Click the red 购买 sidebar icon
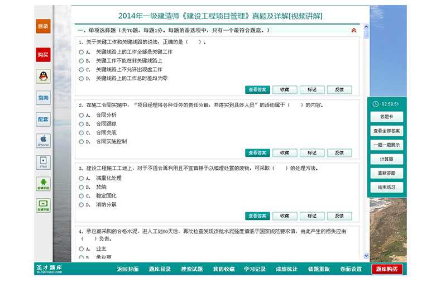The height and width of the screenshot is (282, 441). coord(43,55)
